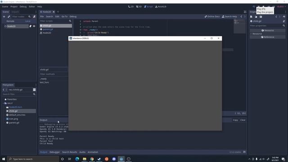Open script editor File menu
Screen dimensions: 288x162
42,17
